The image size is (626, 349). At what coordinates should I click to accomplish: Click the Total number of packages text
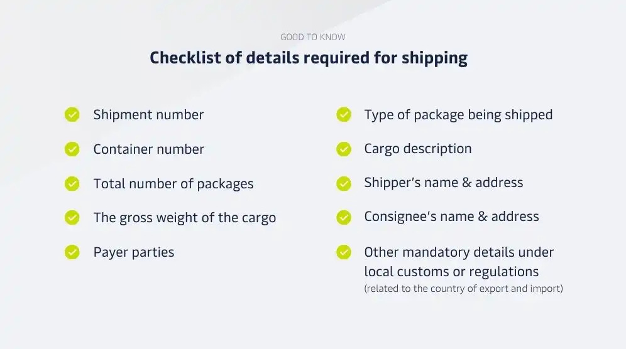tap(173, 184)
